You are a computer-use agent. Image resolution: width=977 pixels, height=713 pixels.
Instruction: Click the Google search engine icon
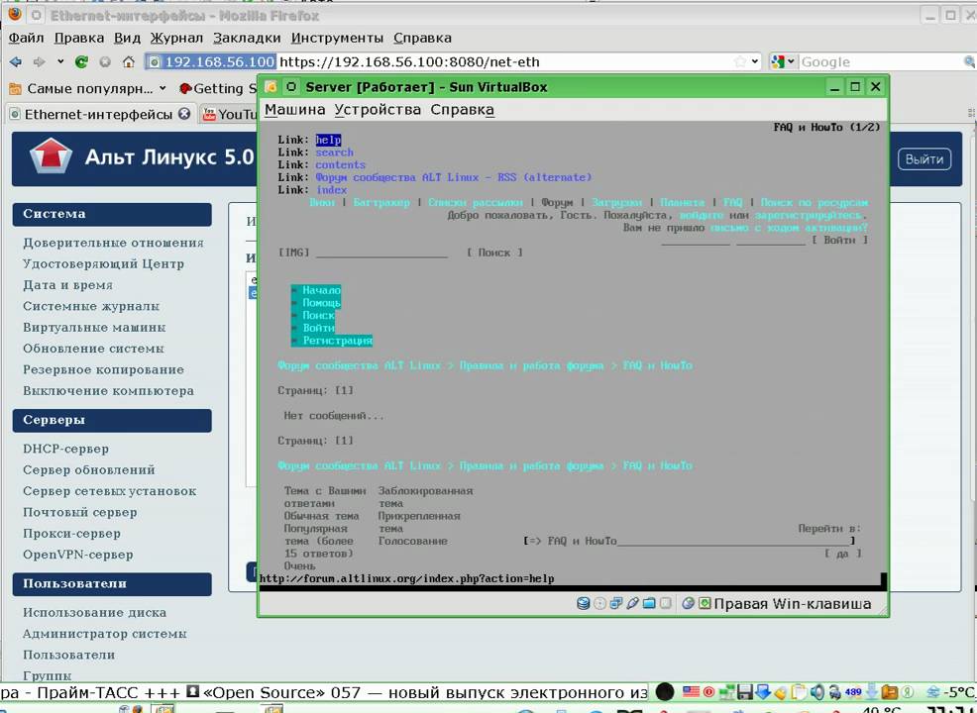point(777,61)
